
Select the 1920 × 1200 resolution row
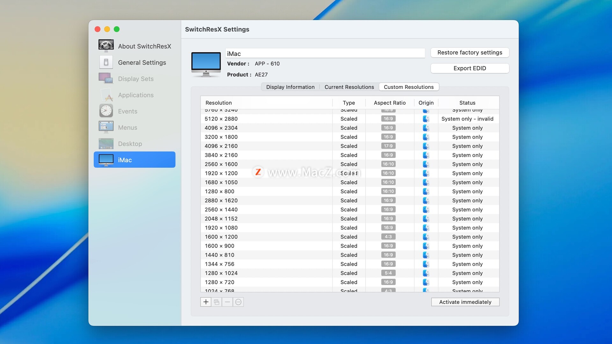350,173
